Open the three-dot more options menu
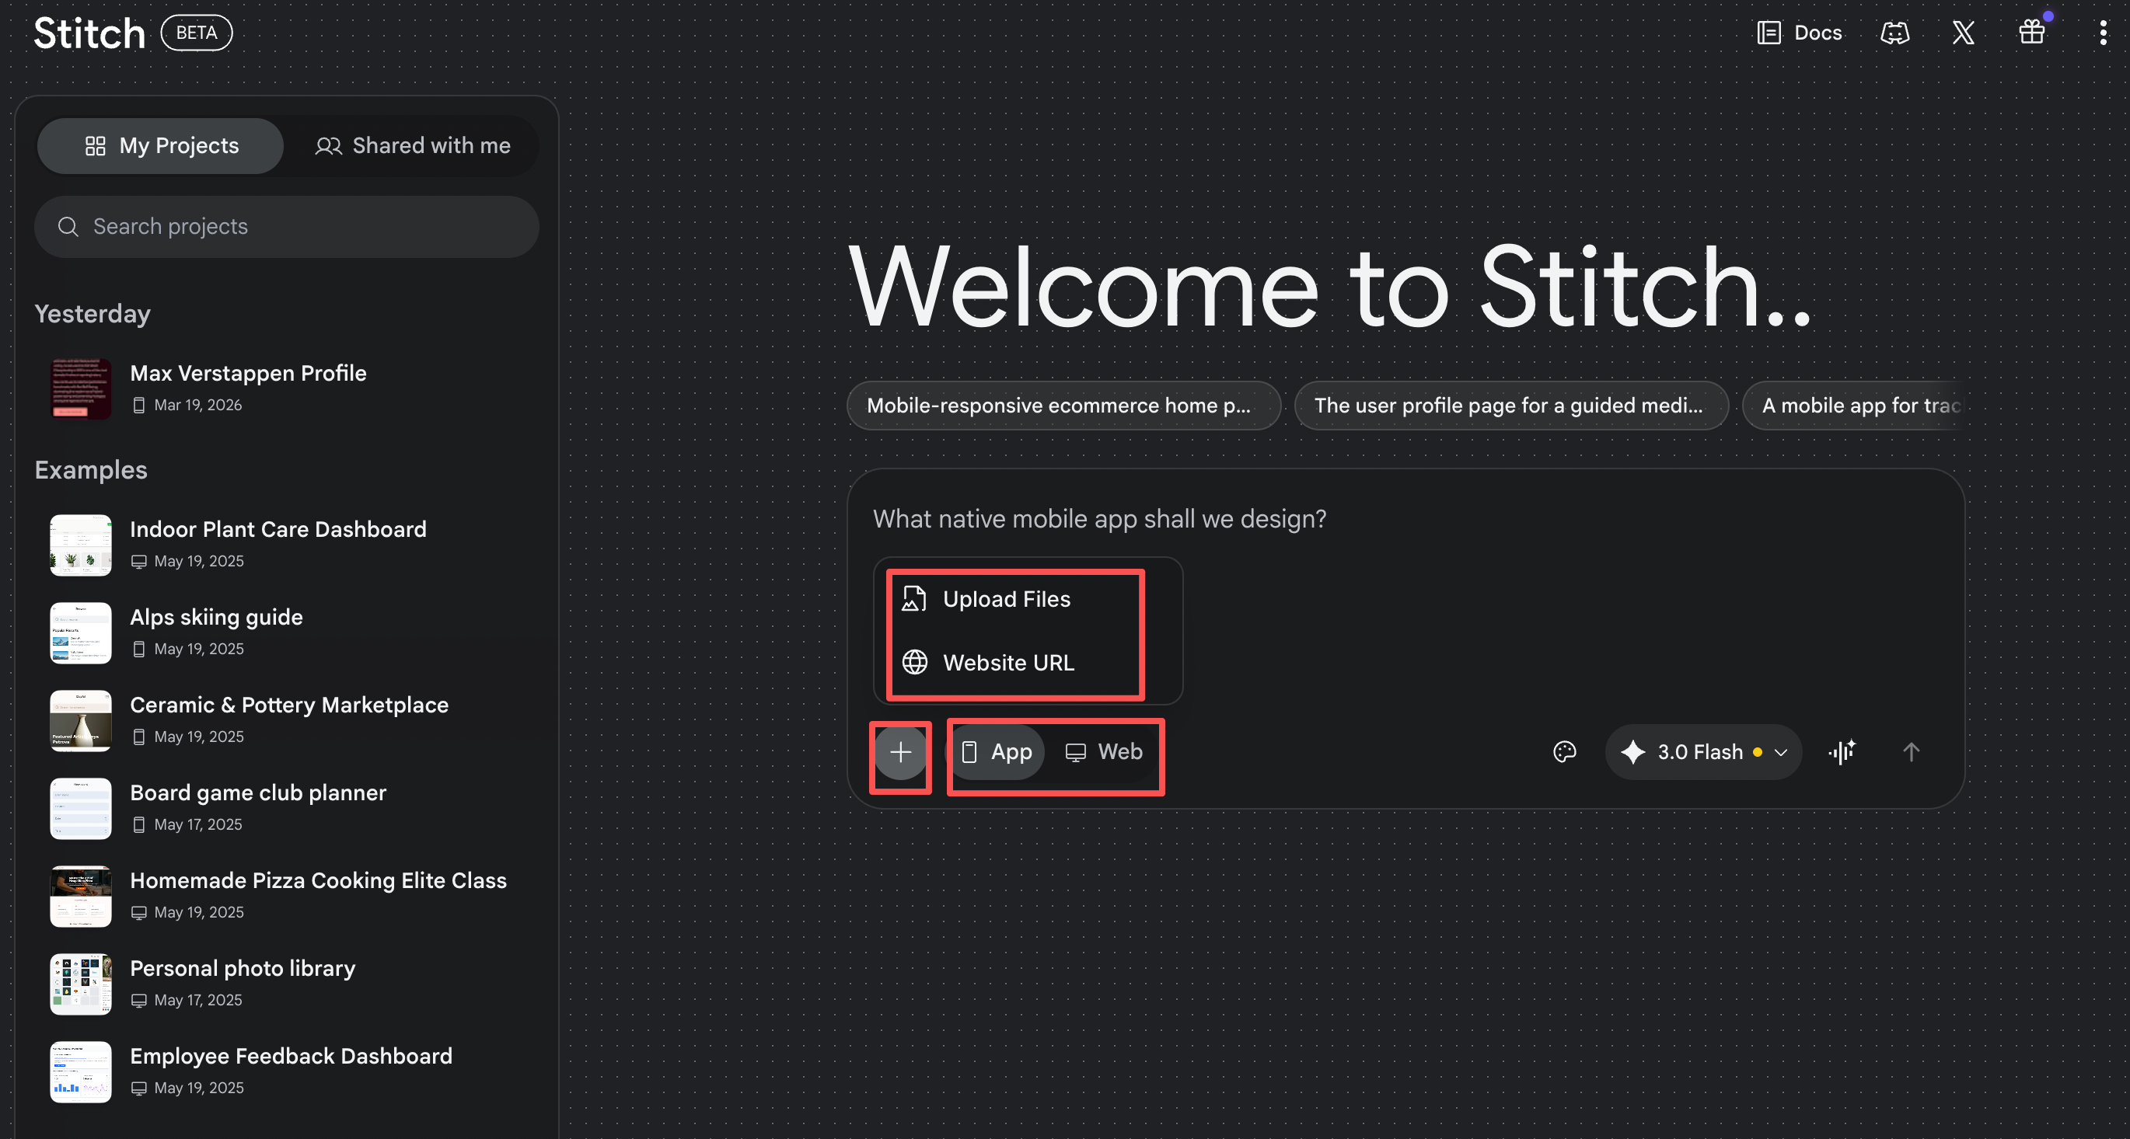This screenshot has height=1139, width=2130. [x=2103, y=33]
